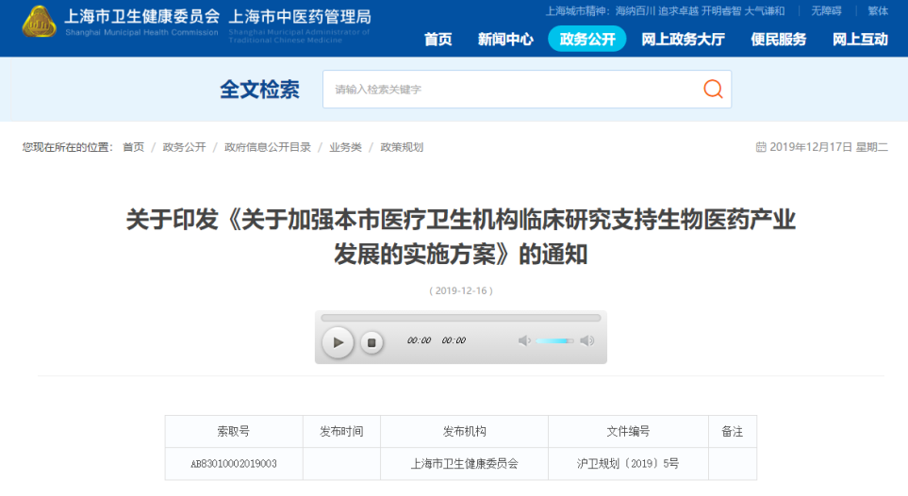908x496 pixels.
Task: Click the 政策规划 breadcrumb link
Action: pyautogui.click(x=402, y=147)
